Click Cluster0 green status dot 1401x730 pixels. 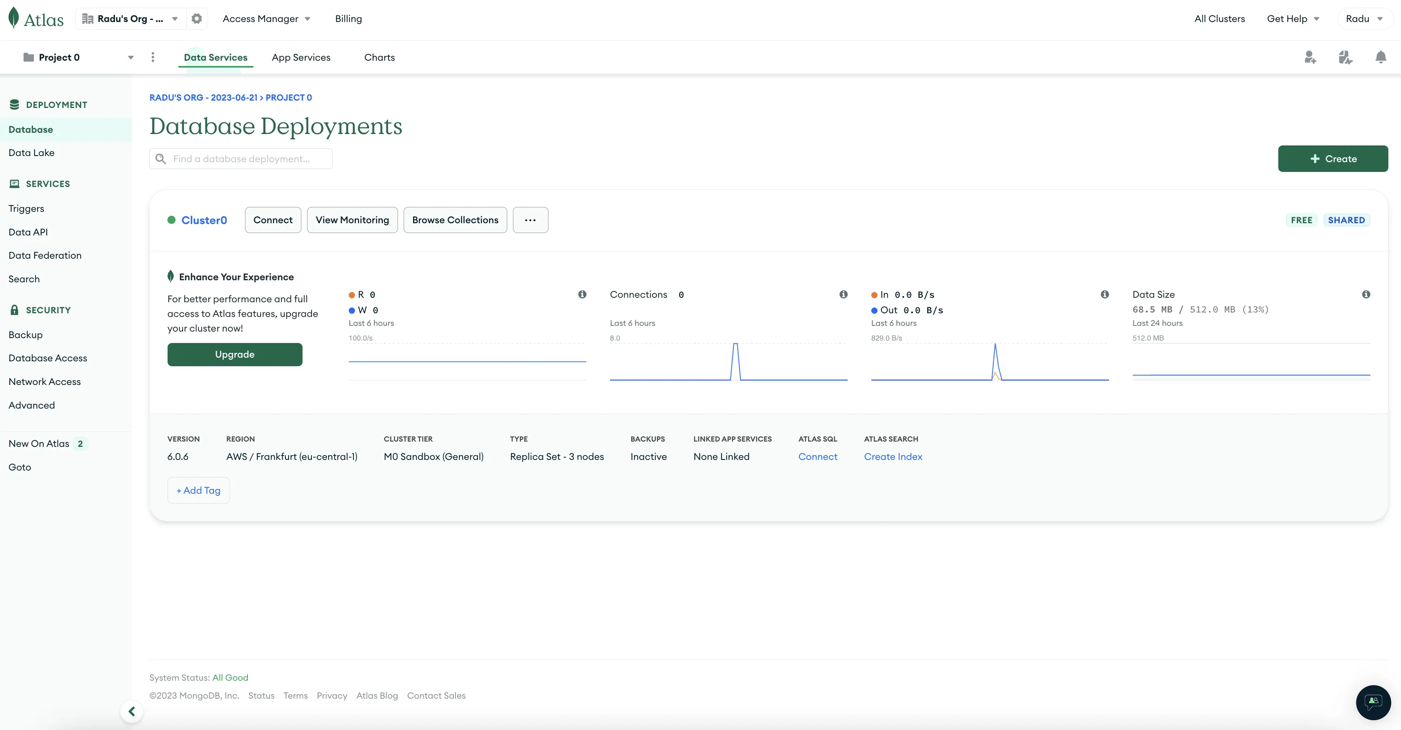click(x=171, y=220)
